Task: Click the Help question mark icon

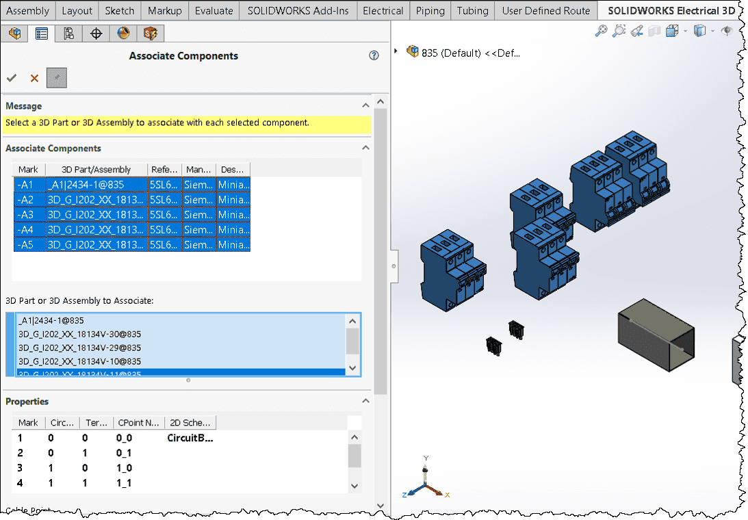Action: pos(374,56)
